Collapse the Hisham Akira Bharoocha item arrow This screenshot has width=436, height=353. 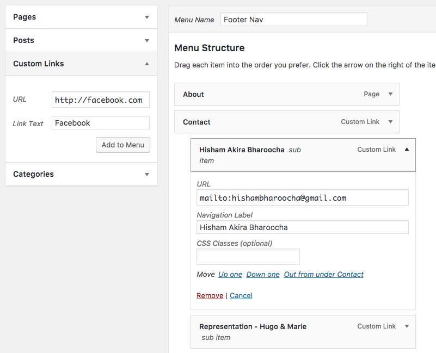(x=407, y=149)
